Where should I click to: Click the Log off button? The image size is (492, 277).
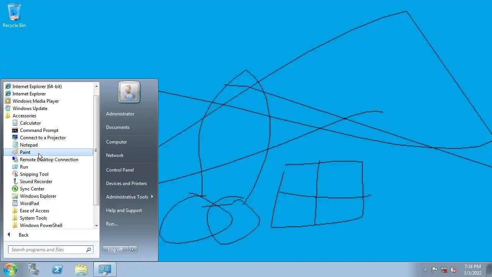pos(115,250)
